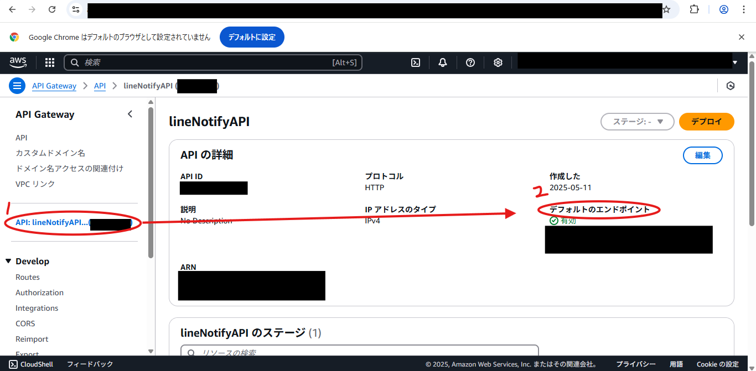Open the プライバシー footer link
This screenshot has width=756, height=371.
pyautogui.click(x=636, y=364)
